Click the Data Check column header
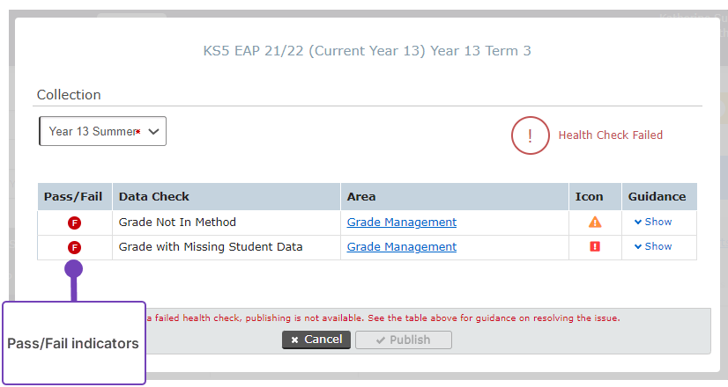The width and height of the screenshot is (728, 387). coord(154,197)
